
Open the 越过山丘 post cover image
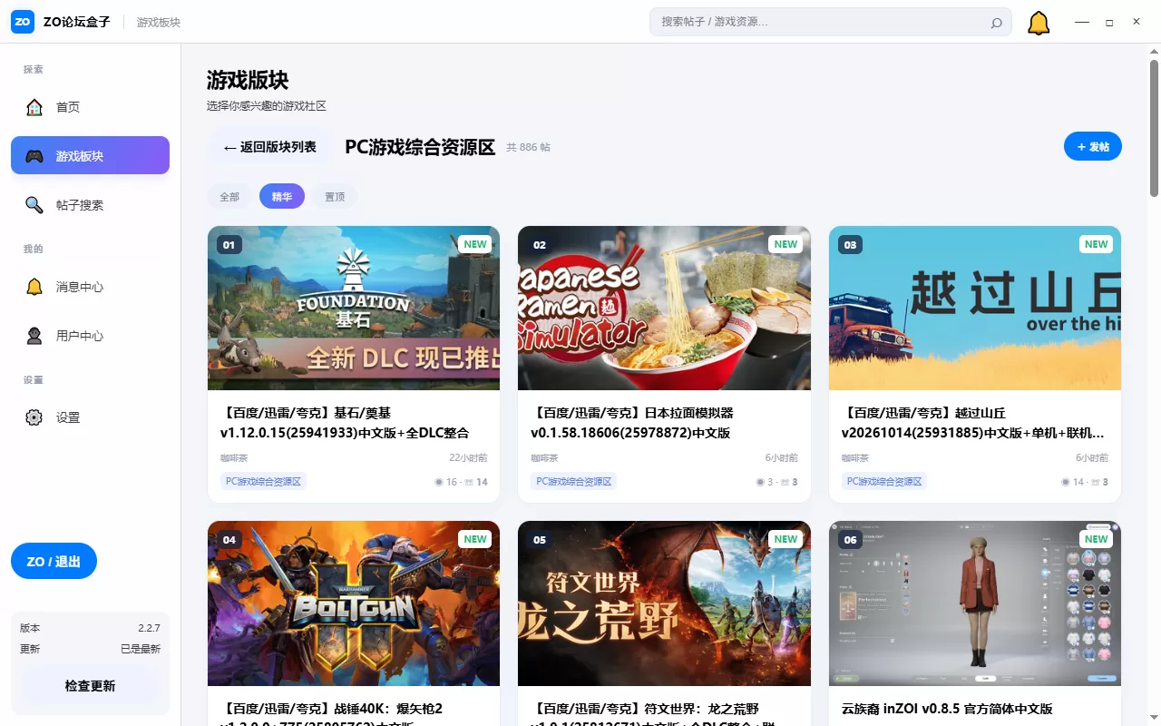tap(975, 309)
